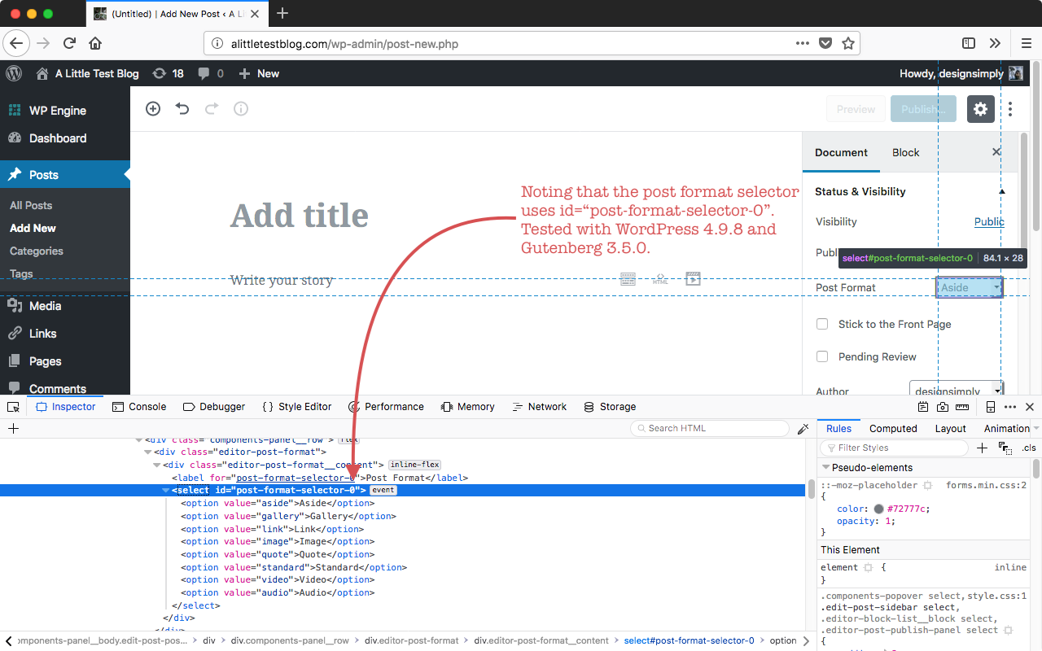Toggle the pseudo-class panel icon
The height and width of the screenshot is (651, 1042).
[1005, 448]
